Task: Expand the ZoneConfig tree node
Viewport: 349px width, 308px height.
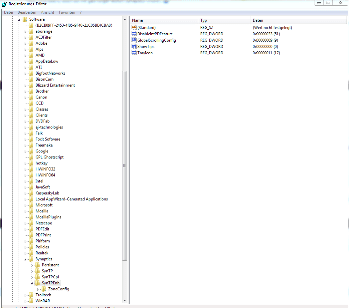Action: pos(38,289)
